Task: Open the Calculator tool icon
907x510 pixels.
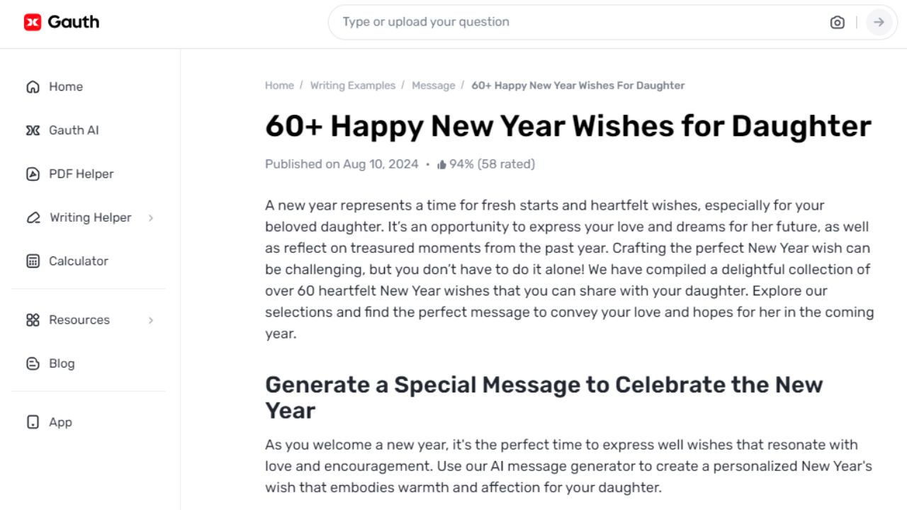Action: 33,261
